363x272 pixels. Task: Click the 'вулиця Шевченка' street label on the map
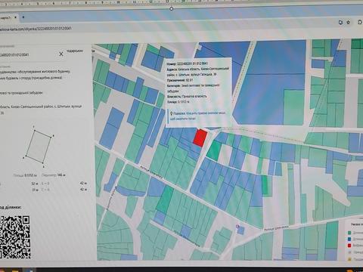click(276, 227)
